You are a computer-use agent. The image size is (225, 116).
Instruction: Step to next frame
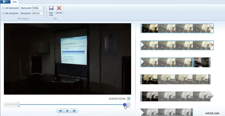[x=74, y=111]
